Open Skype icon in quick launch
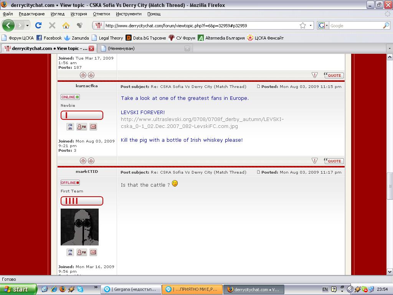This screenshot has width=393, height=295. click(80, 289)
